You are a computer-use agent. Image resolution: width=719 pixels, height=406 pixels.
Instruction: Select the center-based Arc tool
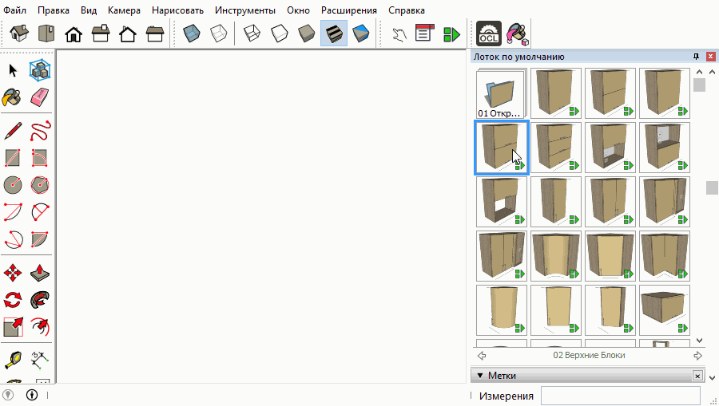12,212
